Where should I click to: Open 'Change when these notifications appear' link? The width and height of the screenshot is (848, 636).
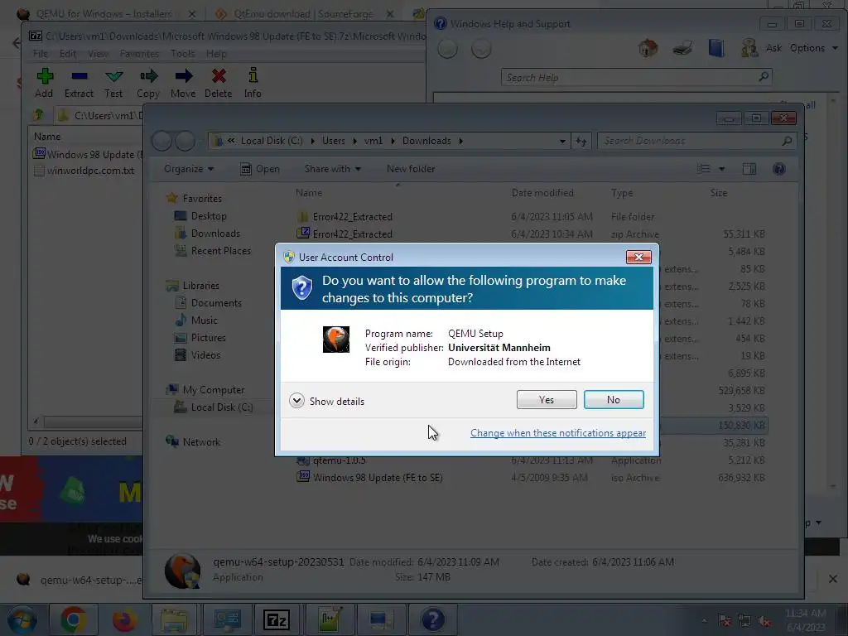(557, 432)
